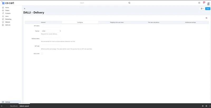Click the bottom bar help icon
Image resolution: width=211 pixels, height=108 pixels.
(x=207, y=106)
